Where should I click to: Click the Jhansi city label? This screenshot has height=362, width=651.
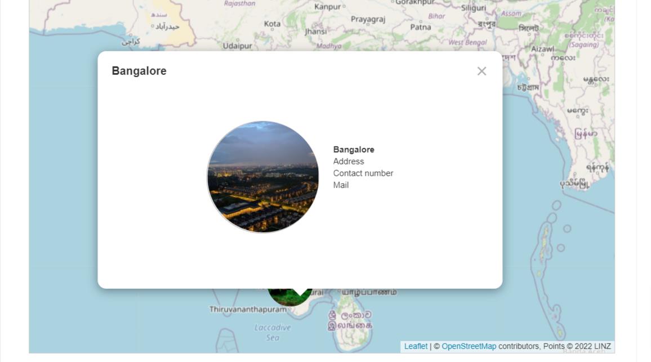pyautogui.click(x=315, y=32)
